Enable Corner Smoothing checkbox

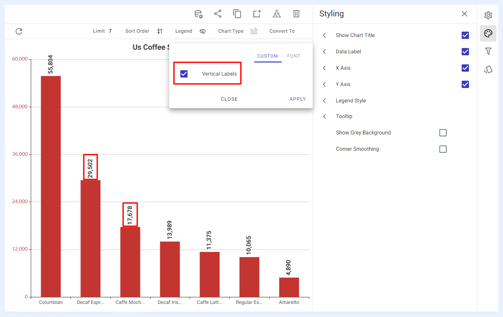[x=443, y=149]
